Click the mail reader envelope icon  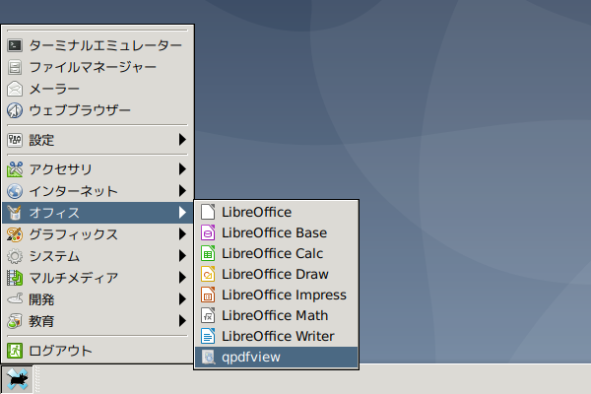click(x=15, y=89)
